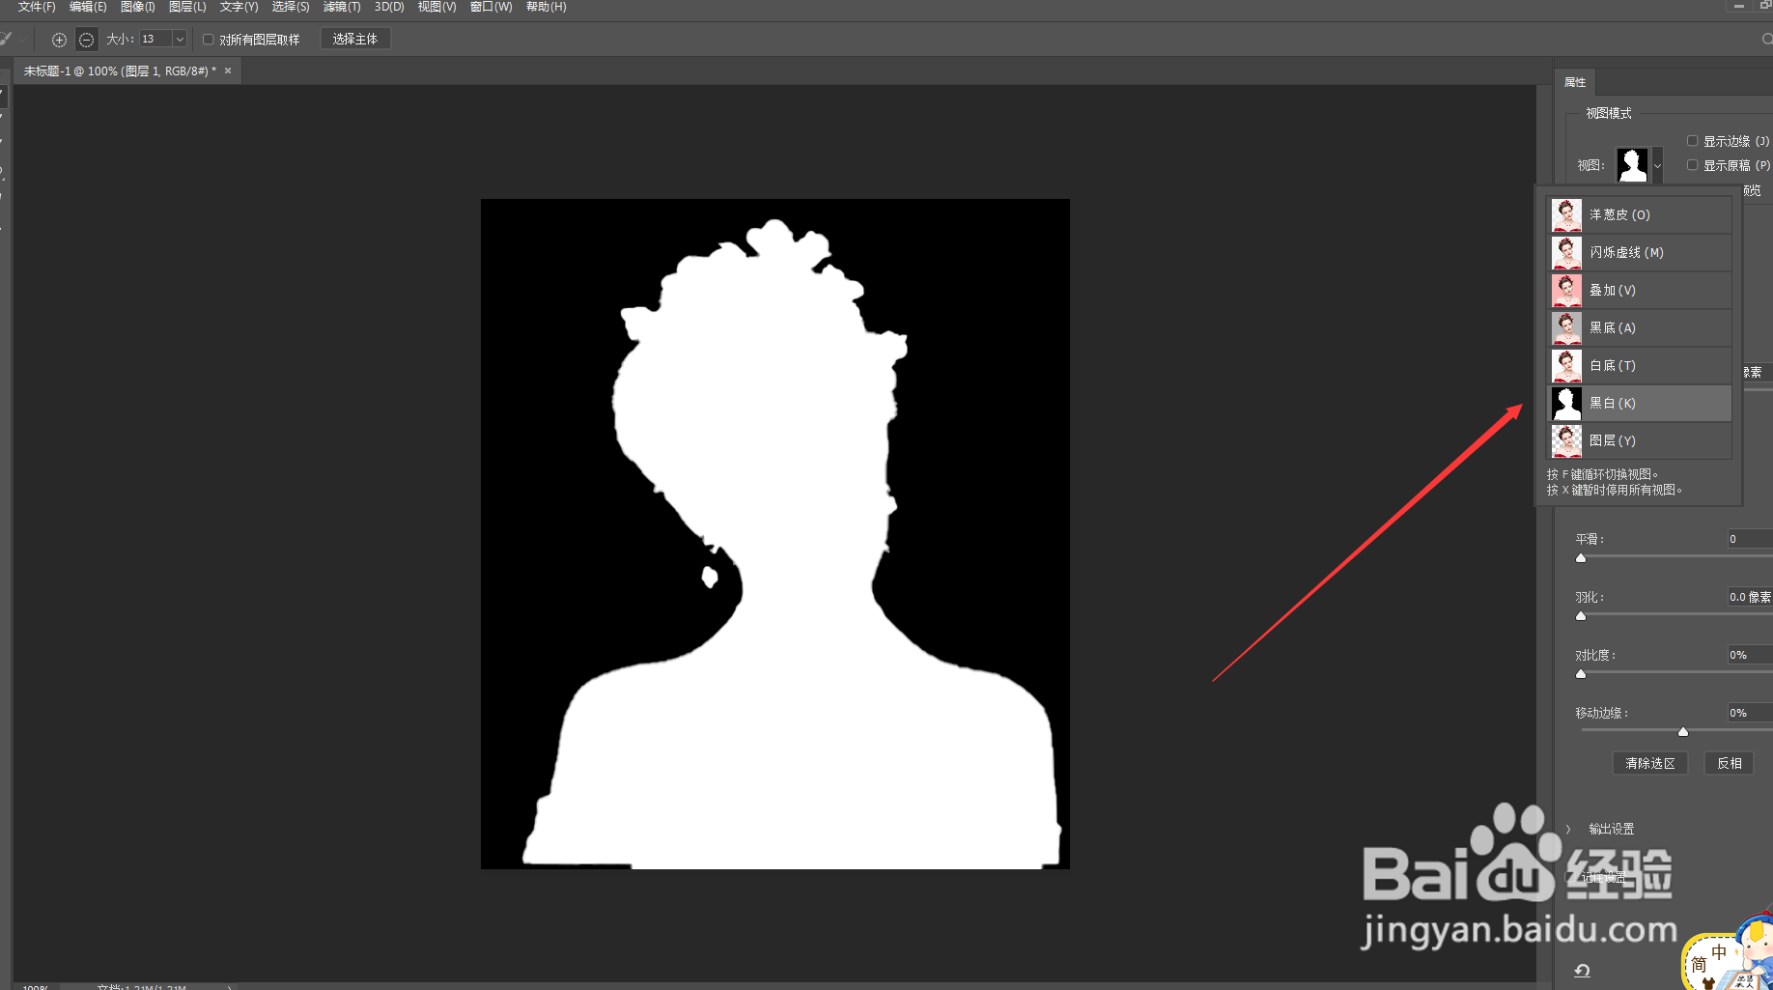
Task: Click the 羽化 value input field
Action: (1750, 597)
